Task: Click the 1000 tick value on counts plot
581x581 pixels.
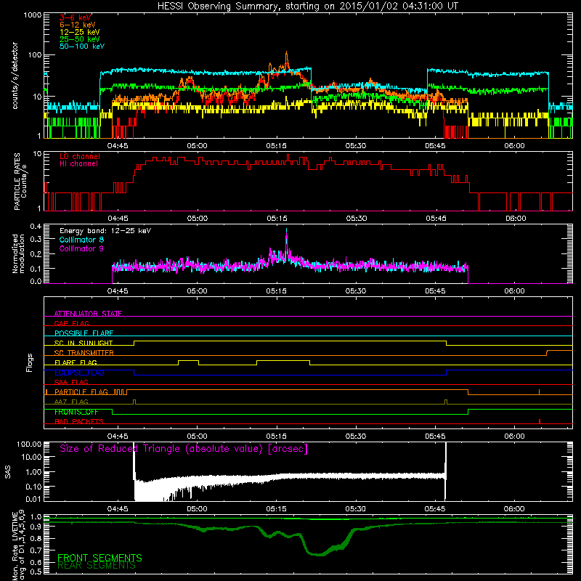Action: (x=32, y=15)
